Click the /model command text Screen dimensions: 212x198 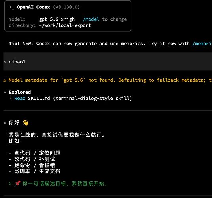pyautogui.click(x=91, y=19)
